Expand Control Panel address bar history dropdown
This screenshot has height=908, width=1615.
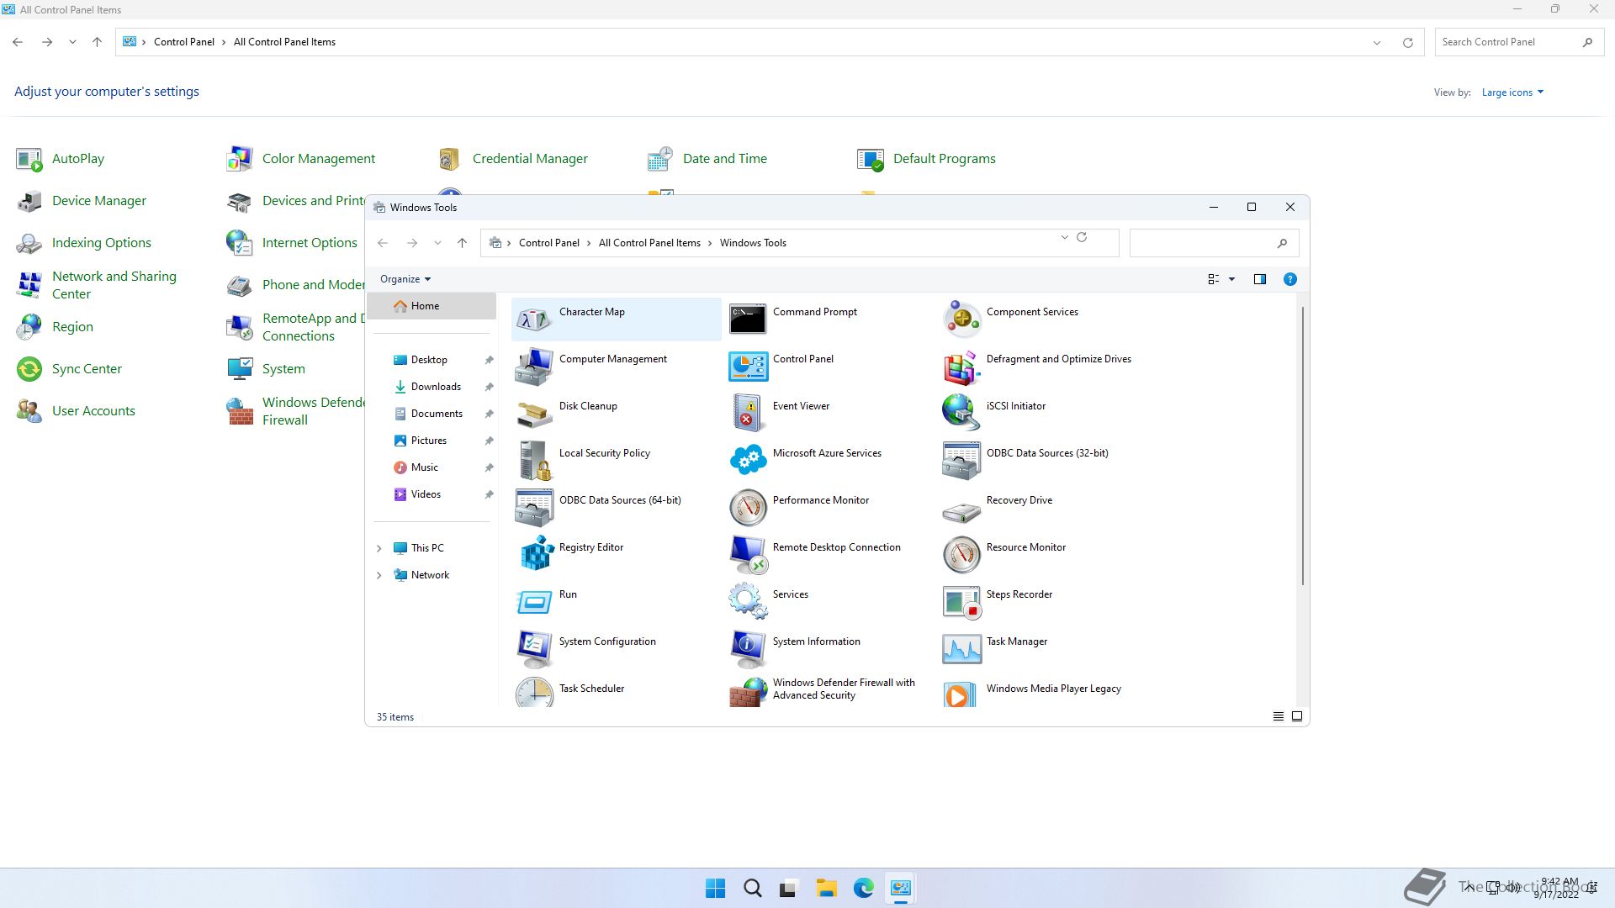coord(1377,43)
